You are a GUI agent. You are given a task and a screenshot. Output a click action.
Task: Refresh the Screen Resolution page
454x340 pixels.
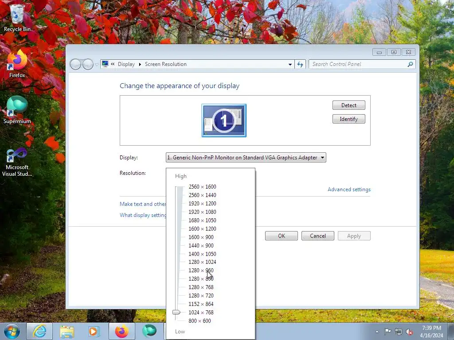pyautogui.click(x=300, y=64)
